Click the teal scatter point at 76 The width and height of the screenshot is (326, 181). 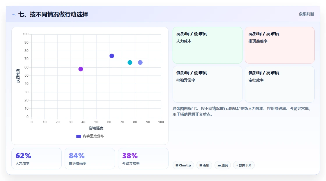[x=130, y=62]
